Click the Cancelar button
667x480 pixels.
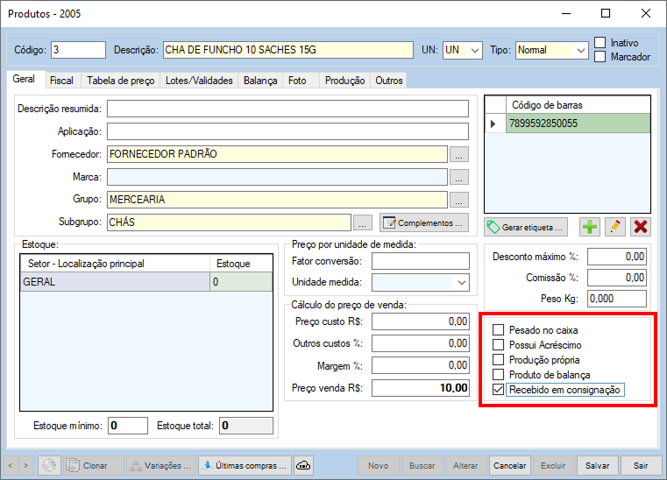tap(509, 465)
